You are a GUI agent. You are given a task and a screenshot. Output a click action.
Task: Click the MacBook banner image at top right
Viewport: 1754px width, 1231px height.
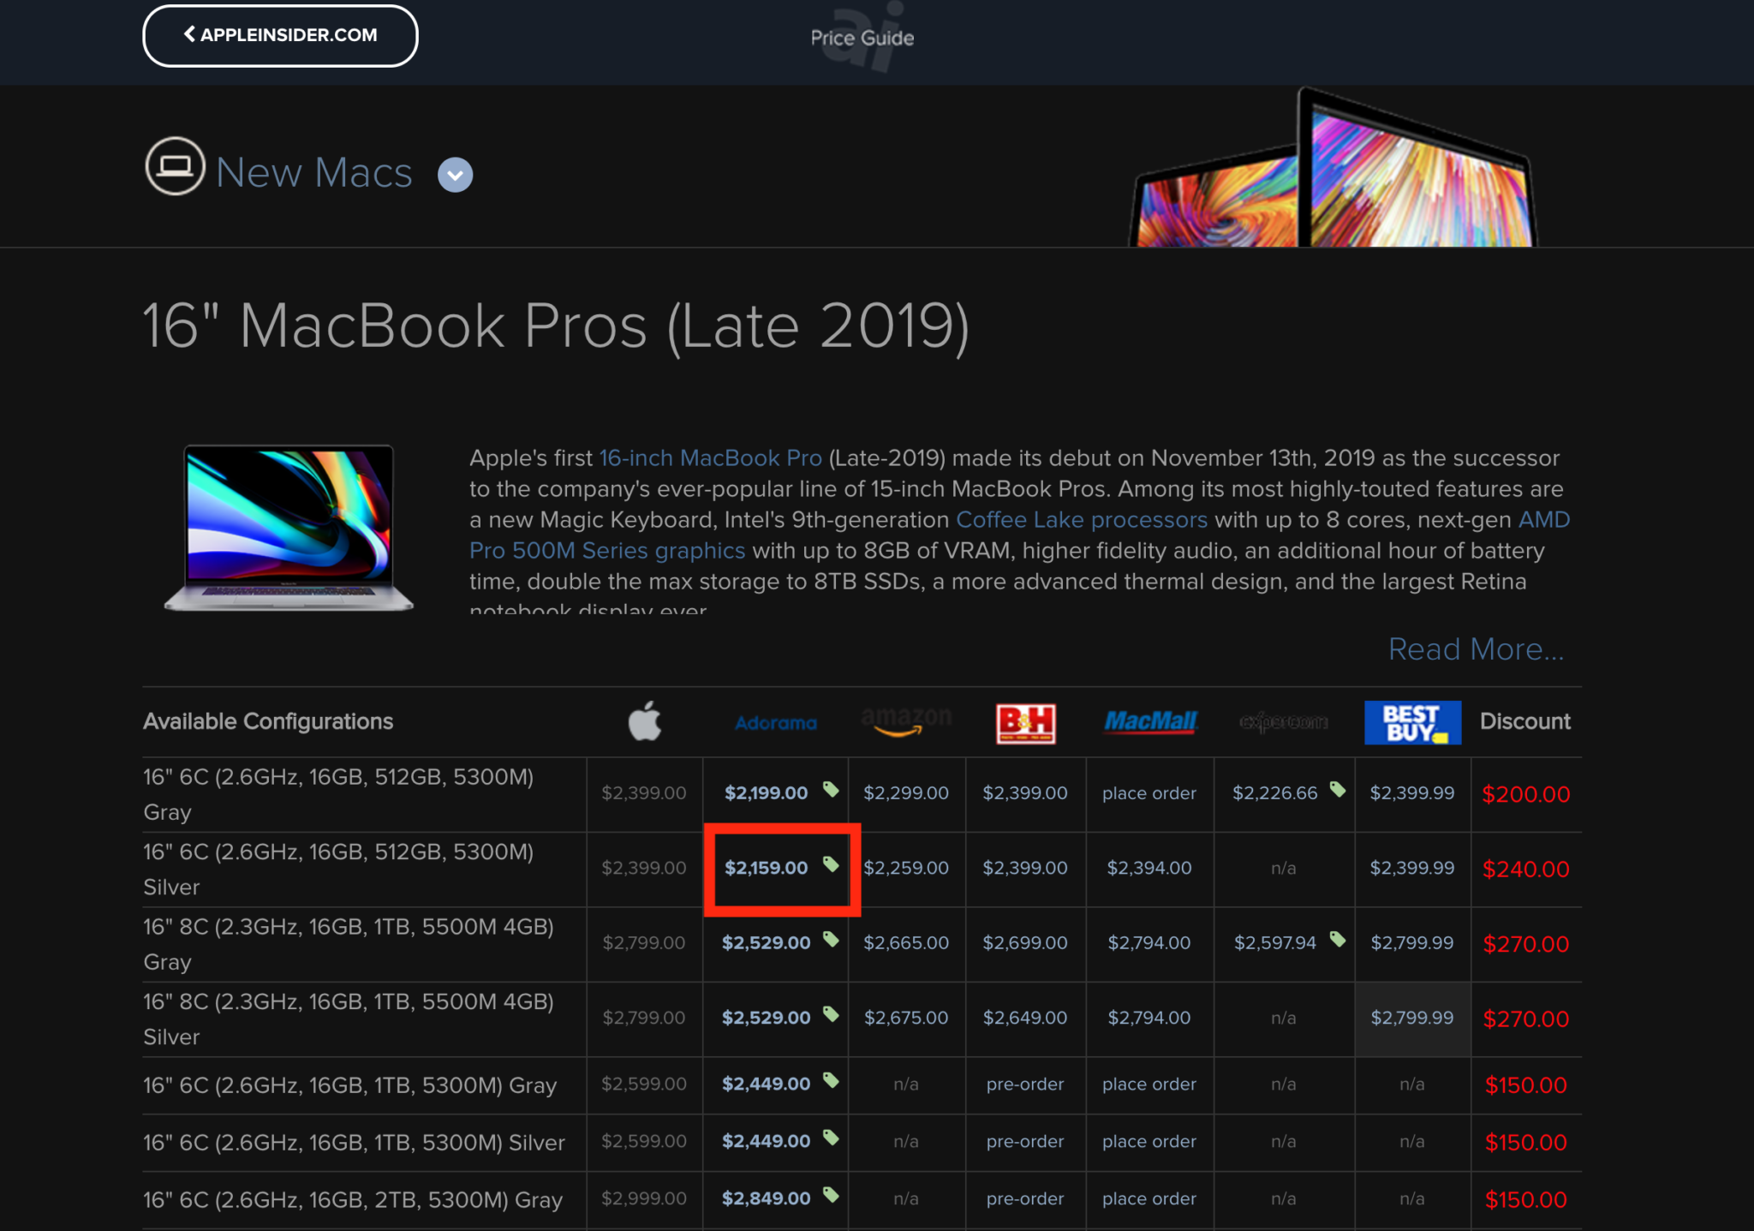[x=1333, y=167]
